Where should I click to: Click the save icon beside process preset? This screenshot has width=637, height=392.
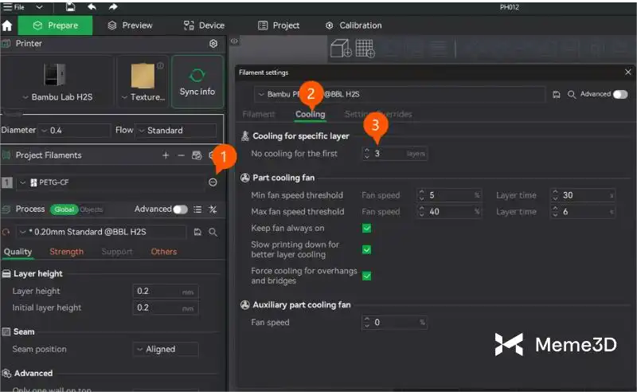pyautogui.click(x=197, y=232)
